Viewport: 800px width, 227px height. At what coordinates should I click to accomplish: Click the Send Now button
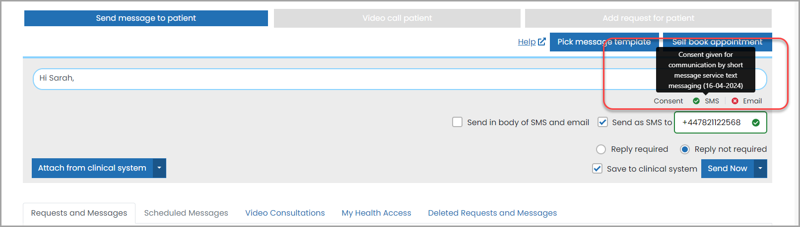[728, 169]
